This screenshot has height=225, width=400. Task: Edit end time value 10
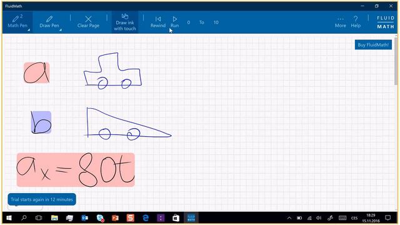click(x=216, y=22)
